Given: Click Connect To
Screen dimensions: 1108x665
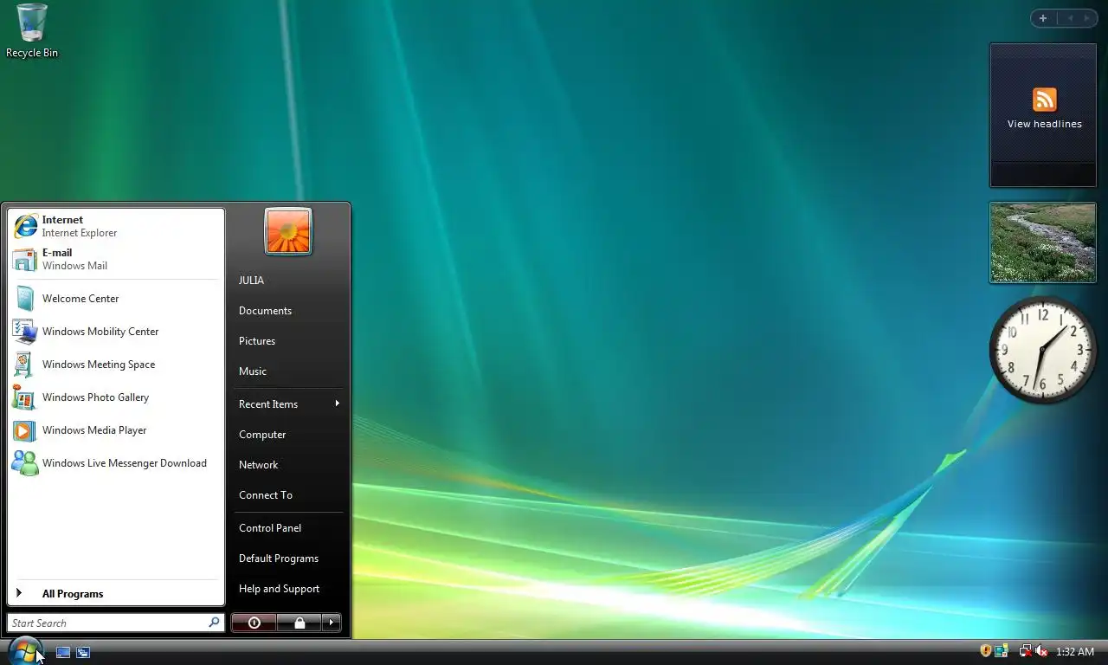Looking at the screenshot, I should point(288,495).
